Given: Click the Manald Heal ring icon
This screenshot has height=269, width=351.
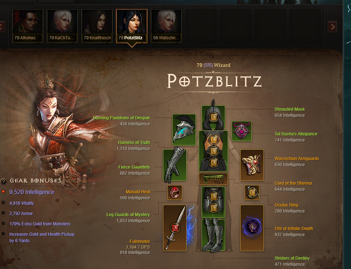Looking at the screenshot, I should [175, 193].
